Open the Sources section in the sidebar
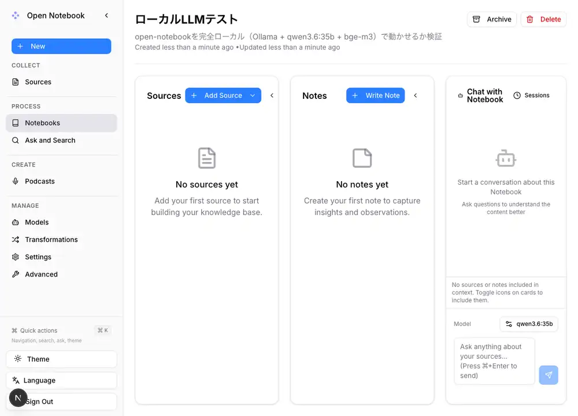The width and height of the screenshot is (578, 416). tap(37, 82)
